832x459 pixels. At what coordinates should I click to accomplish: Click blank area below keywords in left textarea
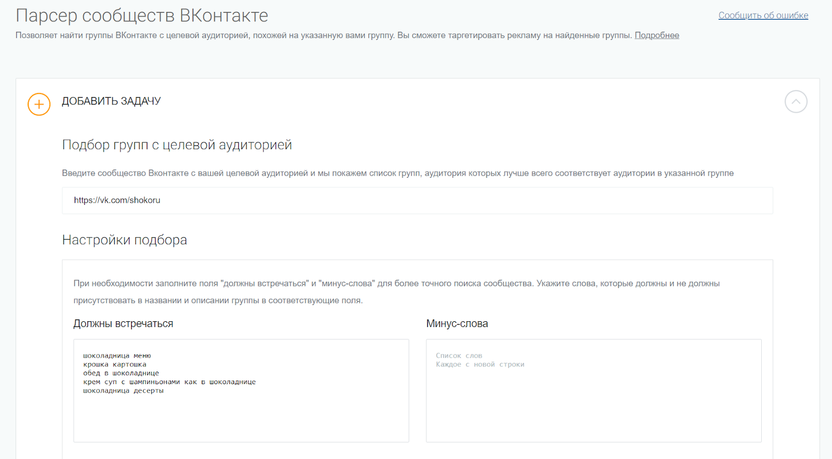pyautogui.click(x=241, y=421)
